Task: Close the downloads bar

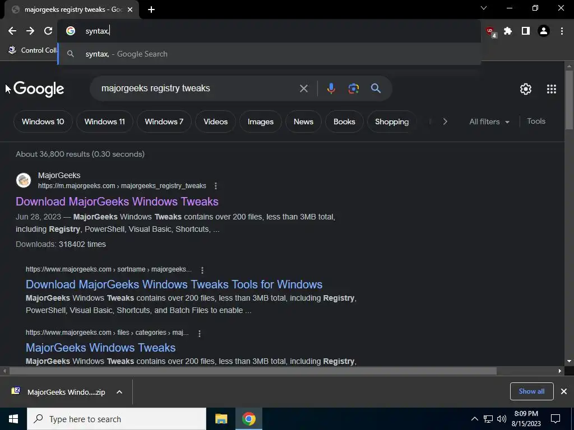Action: click(564, 391)
